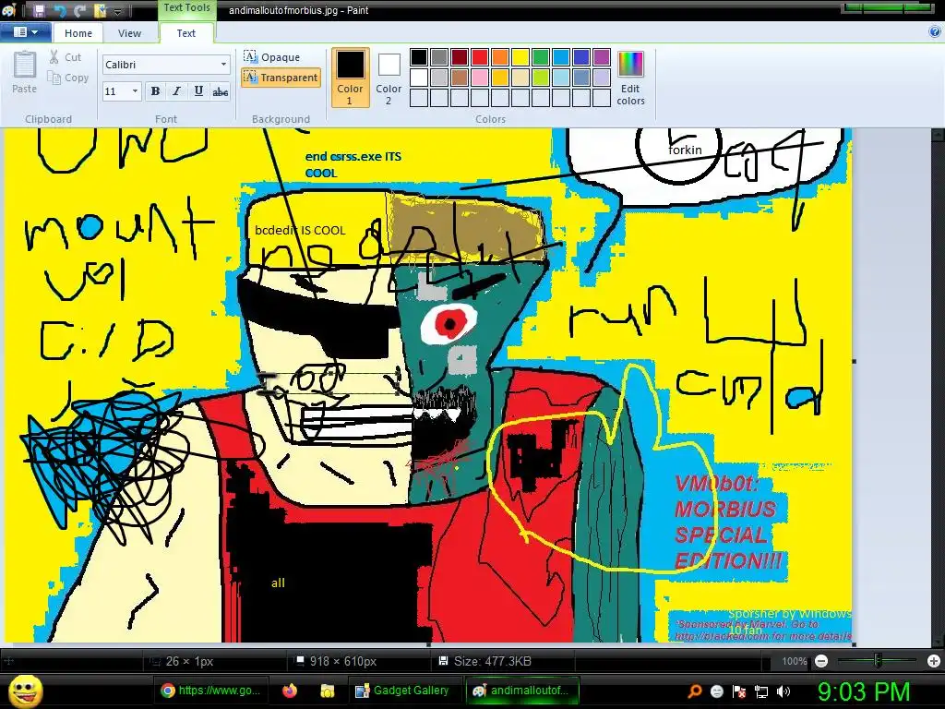The width and height of the screenshot is (945, 709).
Task: Toggle Bold formatting
Action: click(155, 91)
